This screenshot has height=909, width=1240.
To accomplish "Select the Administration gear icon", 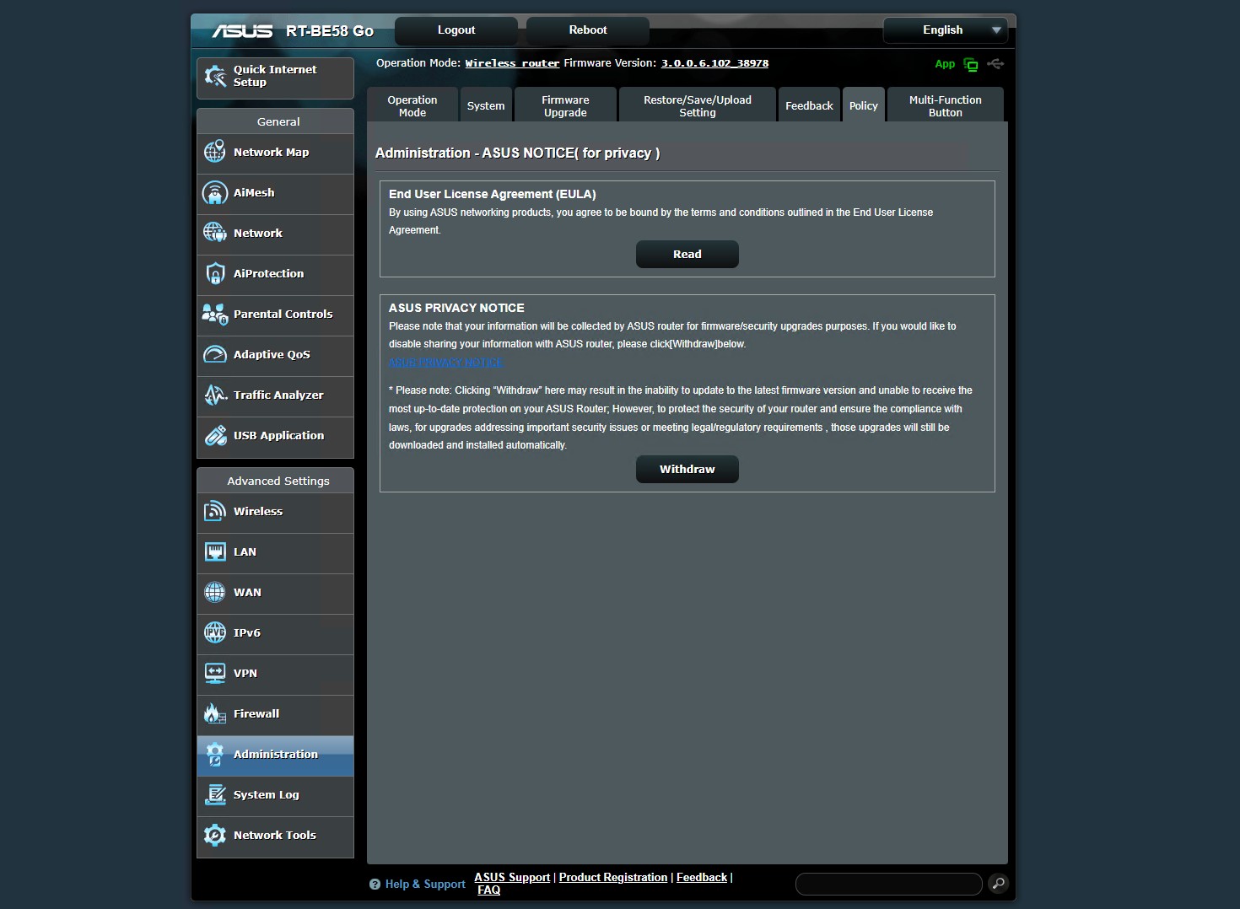I will (x=215, y=754).
